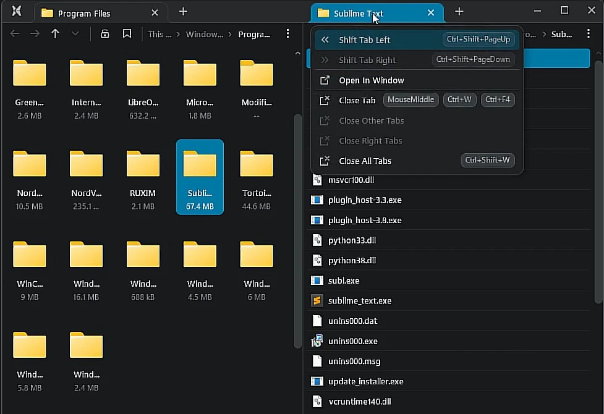Go back in left pane
This screenshot has height=414, width=604.
click(x=15, y=34)
